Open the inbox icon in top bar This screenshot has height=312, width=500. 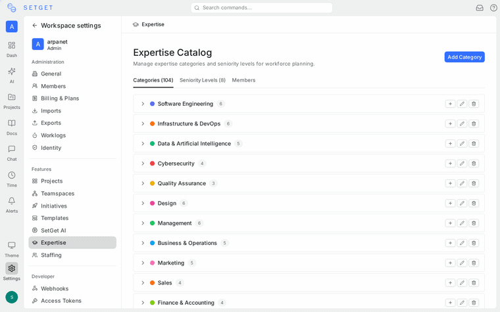pyautogui.click(x=479, y=8)
